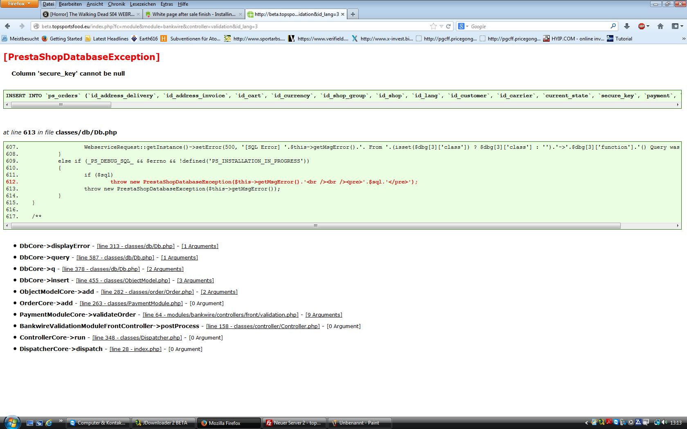Switch to JDownloader 2 BETA in taskbar

(164, 423)
